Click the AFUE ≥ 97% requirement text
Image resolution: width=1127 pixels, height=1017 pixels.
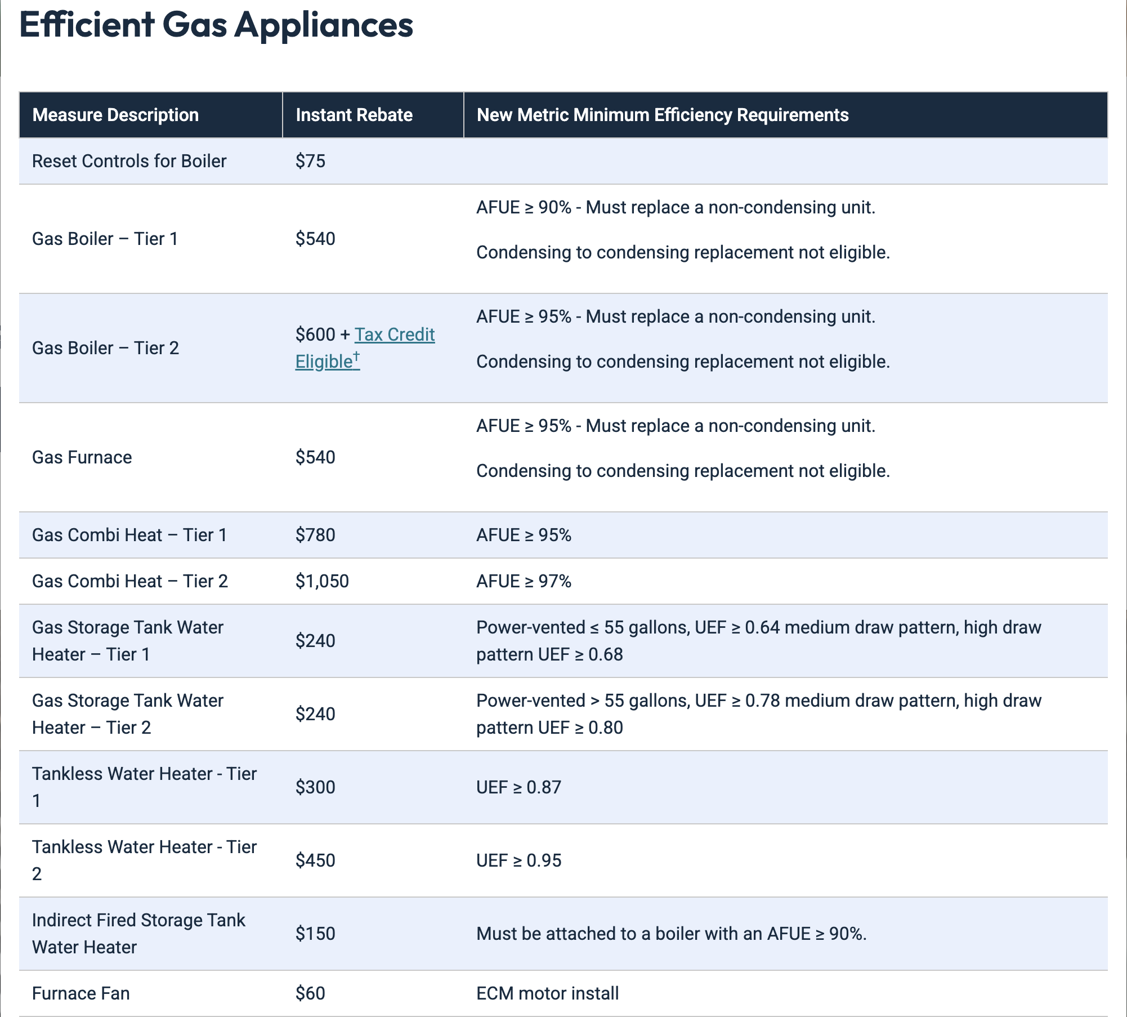[524, 581]
